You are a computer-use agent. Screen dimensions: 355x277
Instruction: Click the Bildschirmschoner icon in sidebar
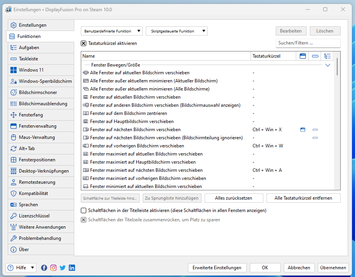[x=14, y=92]
